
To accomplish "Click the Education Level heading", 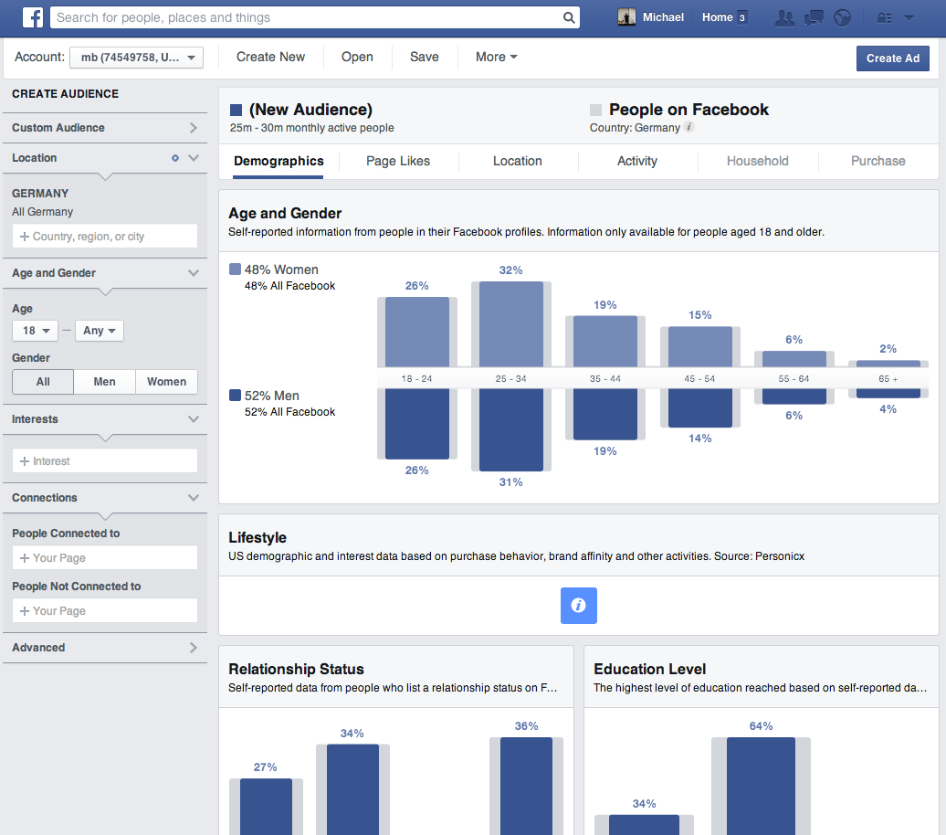I will [650, 669].
